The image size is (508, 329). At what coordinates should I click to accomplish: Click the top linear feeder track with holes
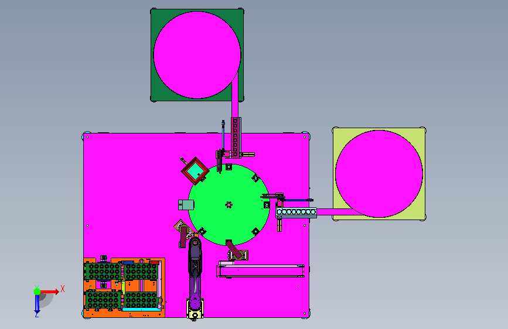[236, 138]
